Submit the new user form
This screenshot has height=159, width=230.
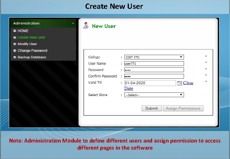point(152,108)
